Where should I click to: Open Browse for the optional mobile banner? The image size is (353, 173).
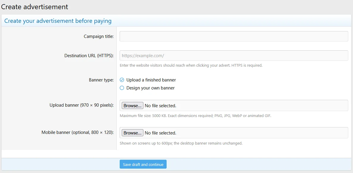pyautogui.click(x=132, y=133)
